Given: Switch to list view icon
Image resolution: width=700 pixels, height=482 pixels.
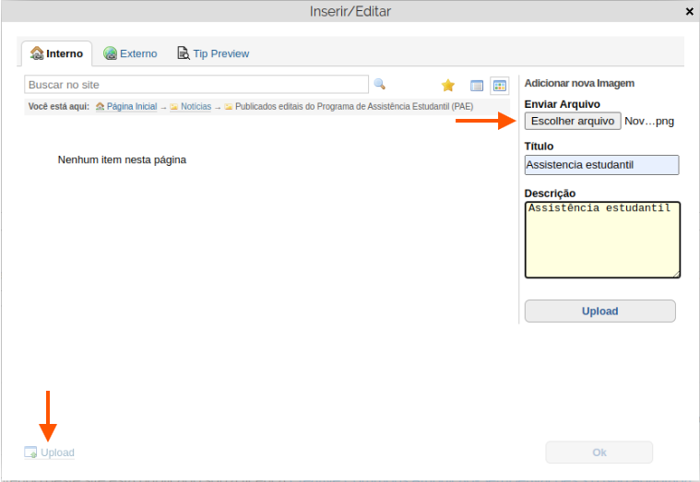Looking at the screenshot, I should click(x=477, y=86).
